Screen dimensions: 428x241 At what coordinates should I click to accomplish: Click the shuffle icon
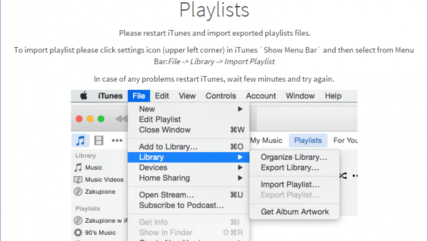(343, 176)
